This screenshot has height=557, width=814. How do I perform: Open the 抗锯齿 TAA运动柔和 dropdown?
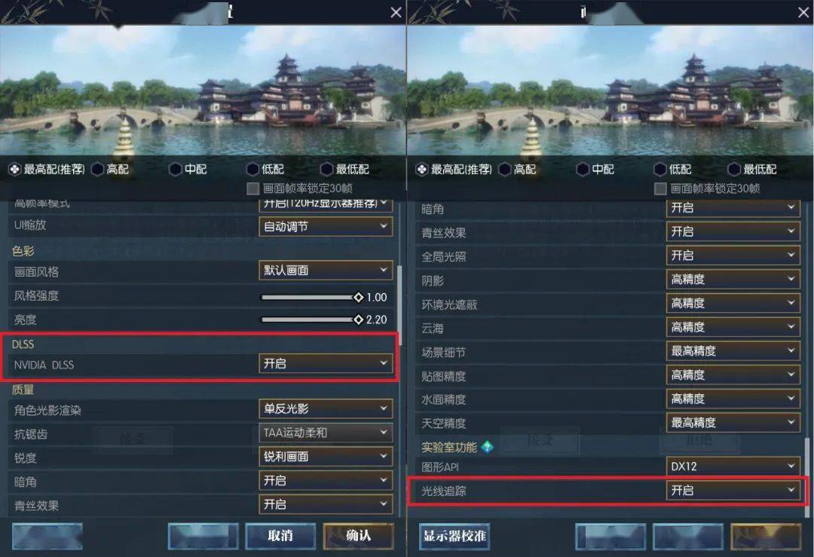click(326, 433)
